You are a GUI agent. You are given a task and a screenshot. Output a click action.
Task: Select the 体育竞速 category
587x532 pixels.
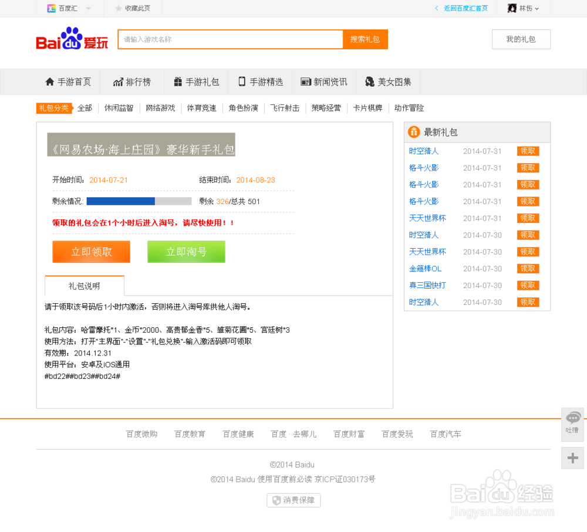pyautogui.click(x=202, y=108)
